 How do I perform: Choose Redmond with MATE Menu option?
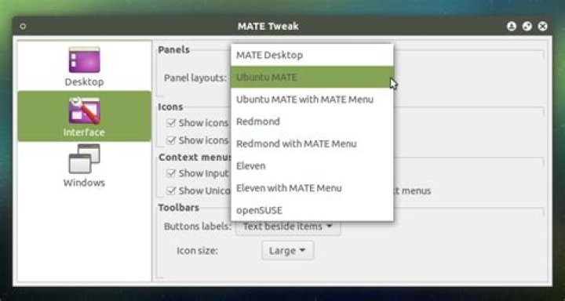pyautogui.click(x=312, y=143)
